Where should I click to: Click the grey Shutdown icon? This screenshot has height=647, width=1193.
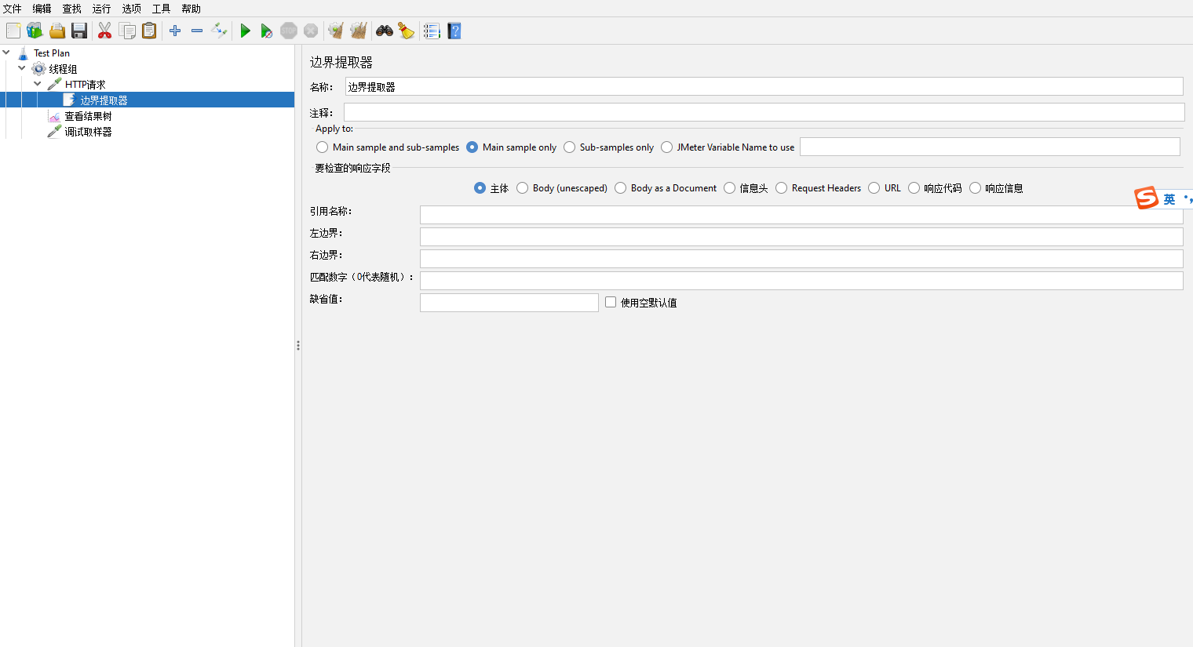[311, 31]
